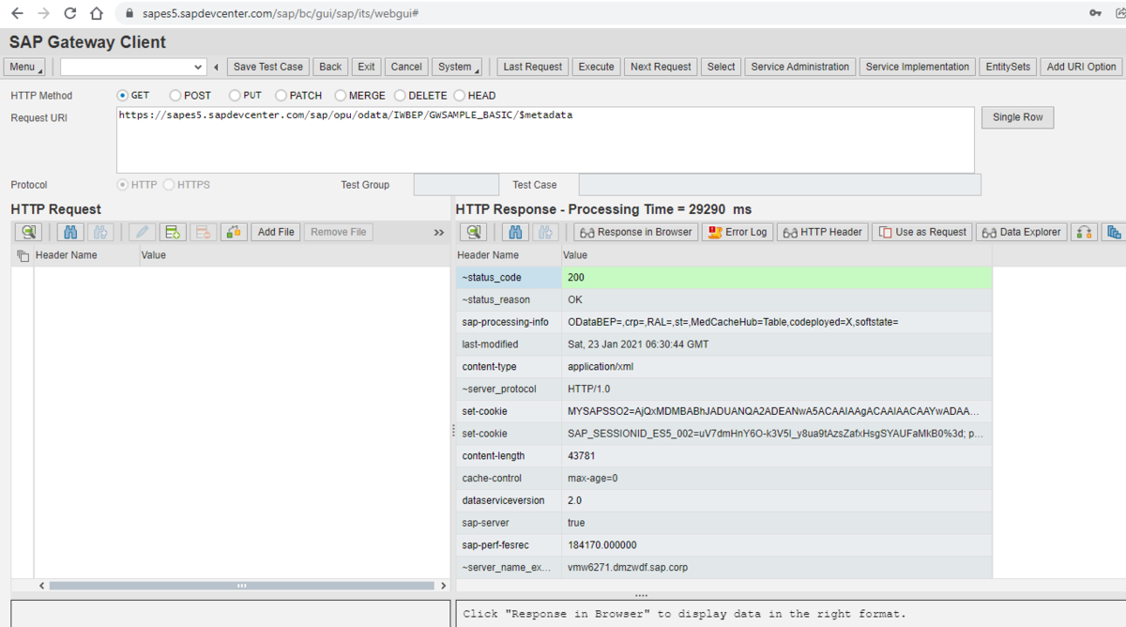This screenshot has height=627, width=1126.
Task: Click the icon right of Data Explorer
Action: [1084, 232]
